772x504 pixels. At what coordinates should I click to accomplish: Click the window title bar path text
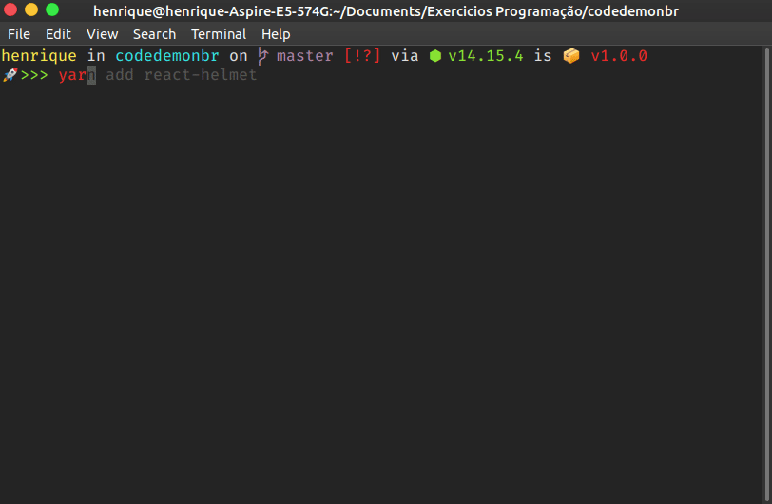coord(386,10)
